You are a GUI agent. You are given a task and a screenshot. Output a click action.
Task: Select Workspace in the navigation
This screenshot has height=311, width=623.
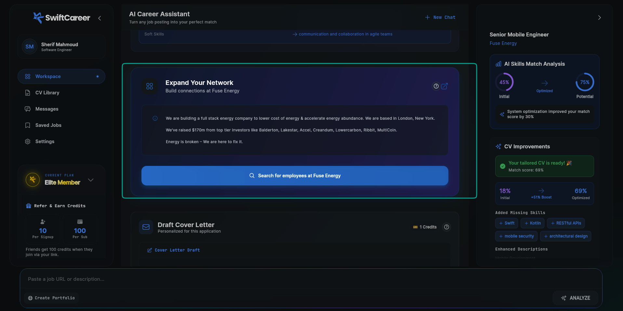click(x=48, y=76)
